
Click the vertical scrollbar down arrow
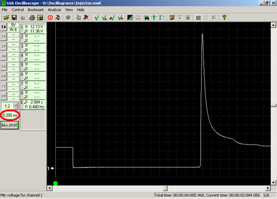[273, 183]
